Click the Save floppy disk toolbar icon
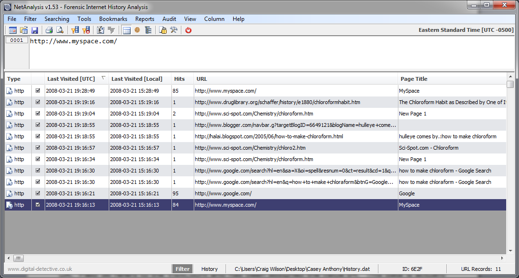This screenshot has height=278, width=519. tap(35, 30)
